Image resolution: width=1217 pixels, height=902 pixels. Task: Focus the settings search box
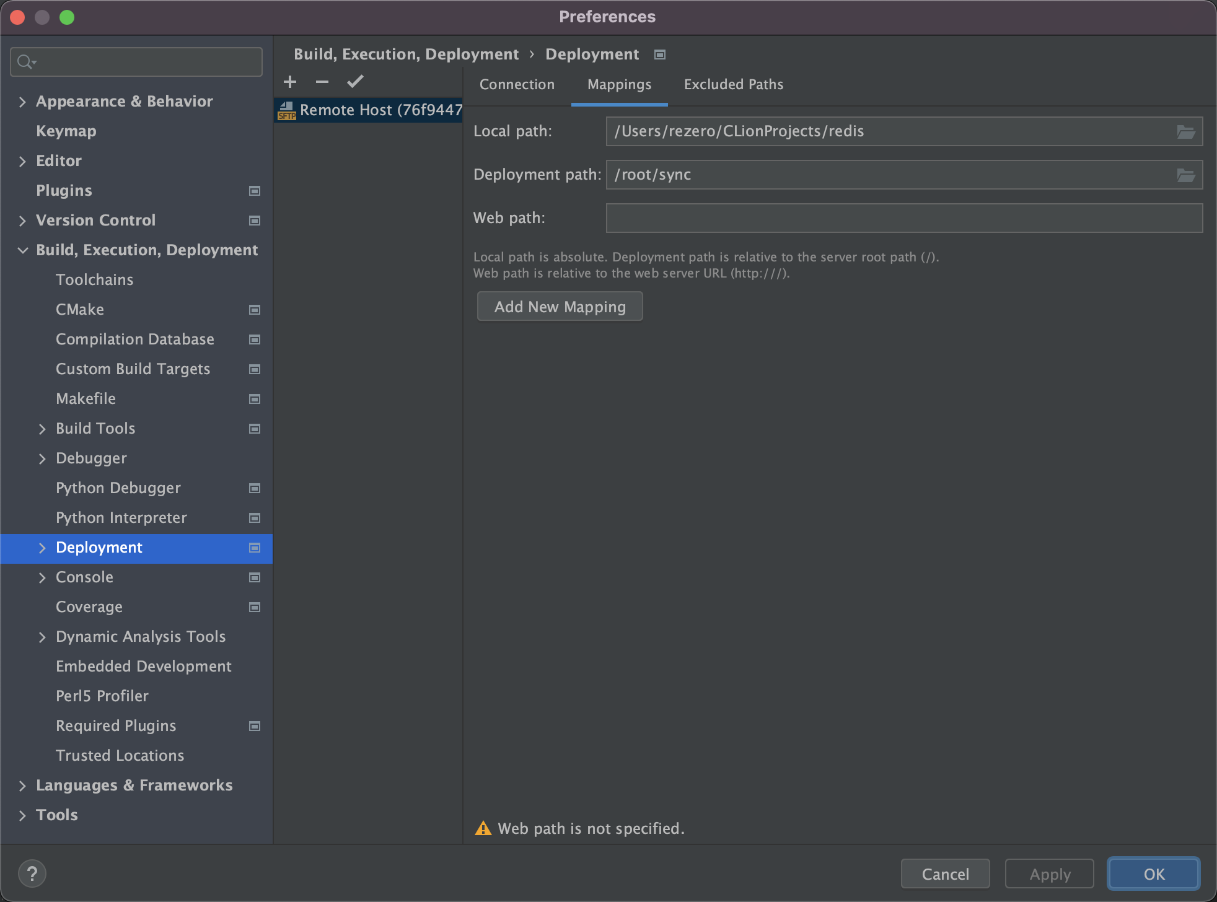coord(146,62)
